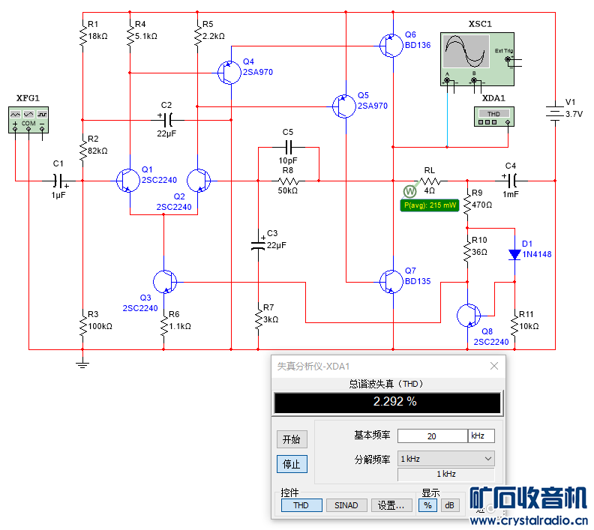Select capacitor C1 1µF symbol
594x530 pixels.
point(58,181)
